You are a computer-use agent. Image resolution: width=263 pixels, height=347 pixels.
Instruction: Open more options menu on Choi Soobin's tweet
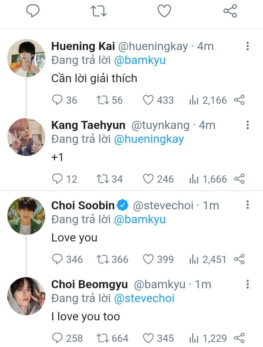[x=248, y=205]
